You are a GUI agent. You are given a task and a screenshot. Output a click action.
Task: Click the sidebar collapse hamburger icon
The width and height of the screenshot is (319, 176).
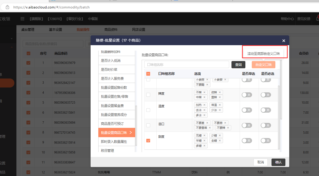23,19
